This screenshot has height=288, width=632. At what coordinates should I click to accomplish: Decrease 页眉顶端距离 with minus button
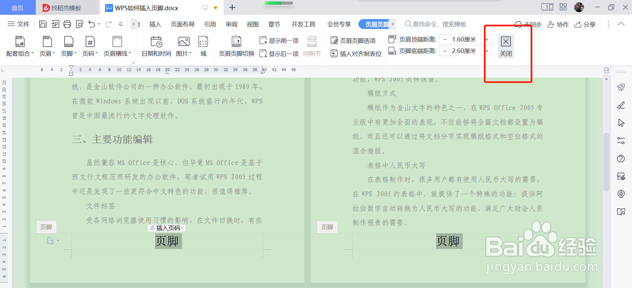click(x=445, y=39)
